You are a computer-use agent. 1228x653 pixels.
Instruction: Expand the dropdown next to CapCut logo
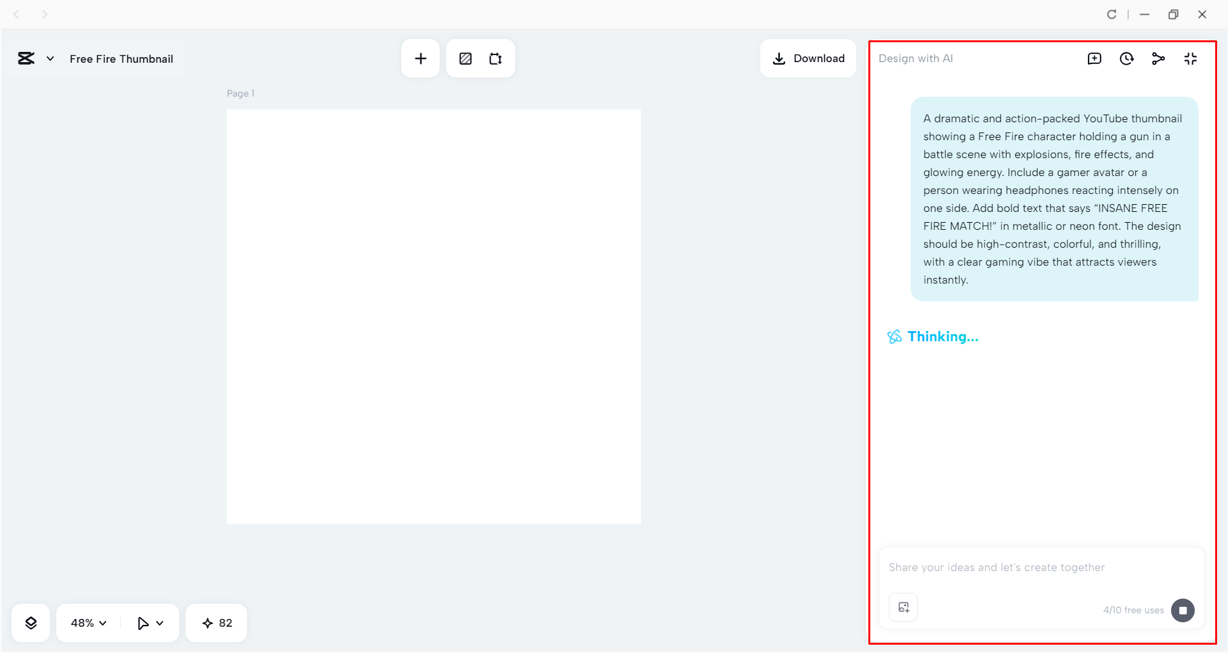coord(50,59)
